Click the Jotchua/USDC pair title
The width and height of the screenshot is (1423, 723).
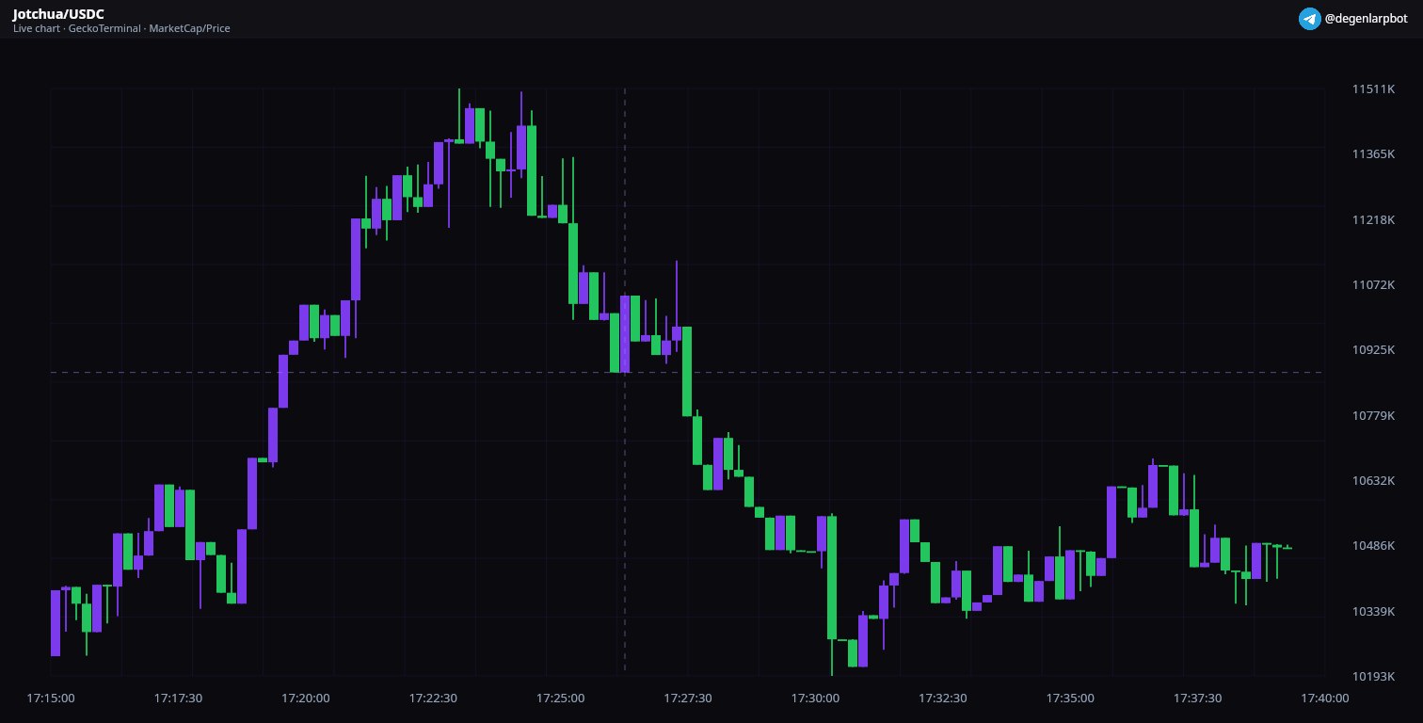(x=58, y=14)
